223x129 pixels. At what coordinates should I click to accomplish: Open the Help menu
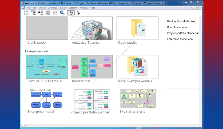pos(93,8)
